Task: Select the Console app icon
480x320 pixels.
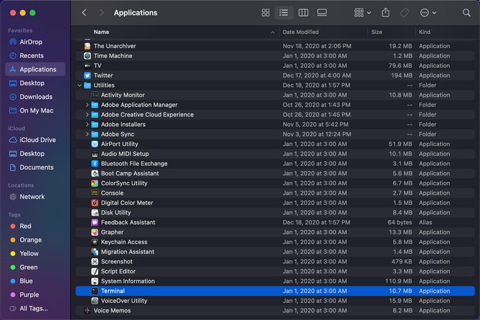Action: click(x=95, y=193)
